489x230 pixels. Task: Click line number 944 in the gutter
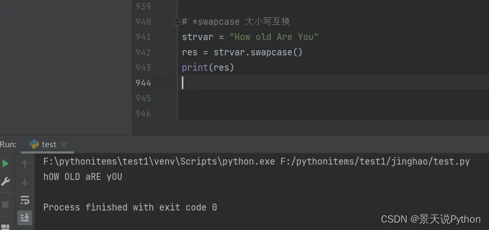tap(143, 83)
